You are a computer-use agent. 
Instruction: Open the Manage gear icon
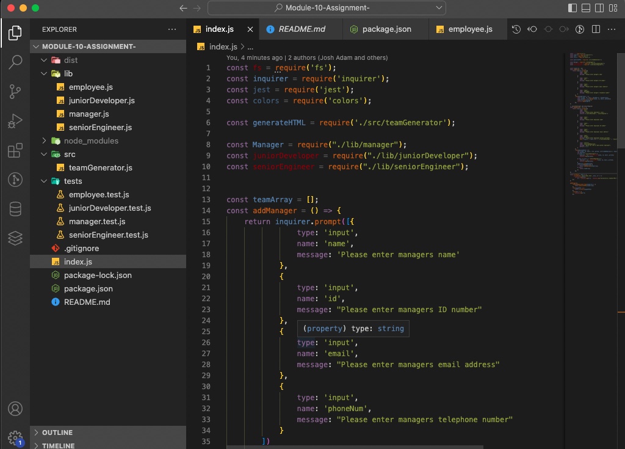15,438
